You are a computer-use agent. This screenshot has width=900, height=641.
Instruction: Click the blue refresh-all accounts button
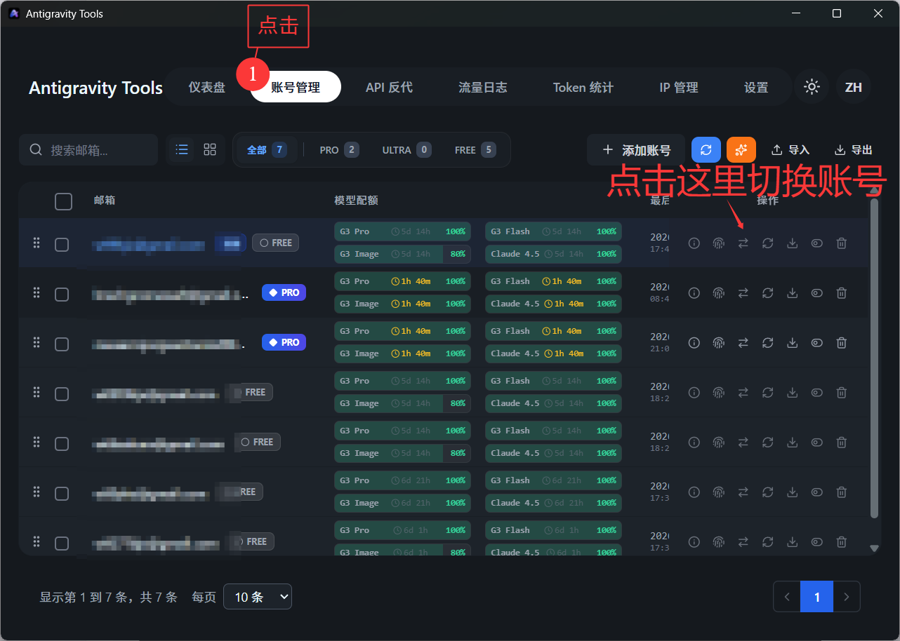tap(706, 149)
